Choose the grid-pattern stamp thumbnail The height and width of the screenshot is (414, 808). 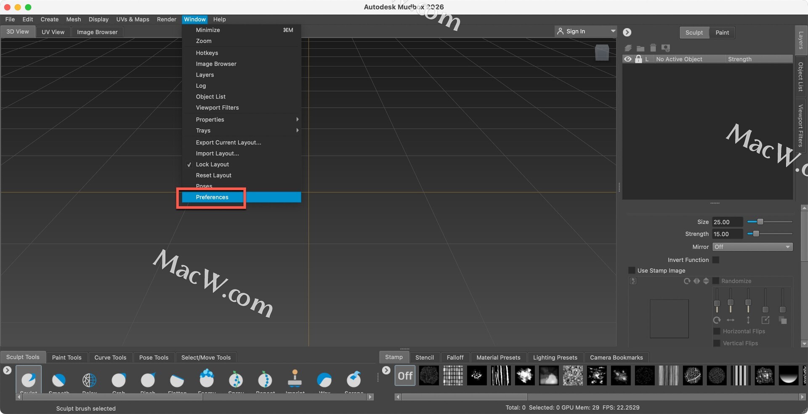[x=453, y=375]
